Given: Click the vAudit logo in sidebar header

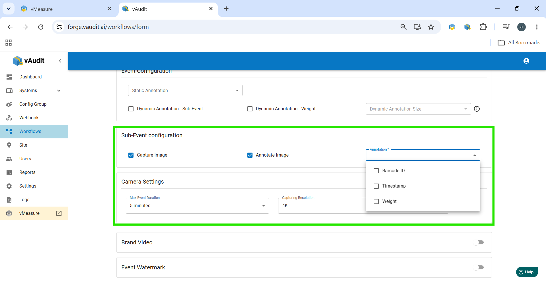Looking at the screenshot, I should tap(28, 61).
